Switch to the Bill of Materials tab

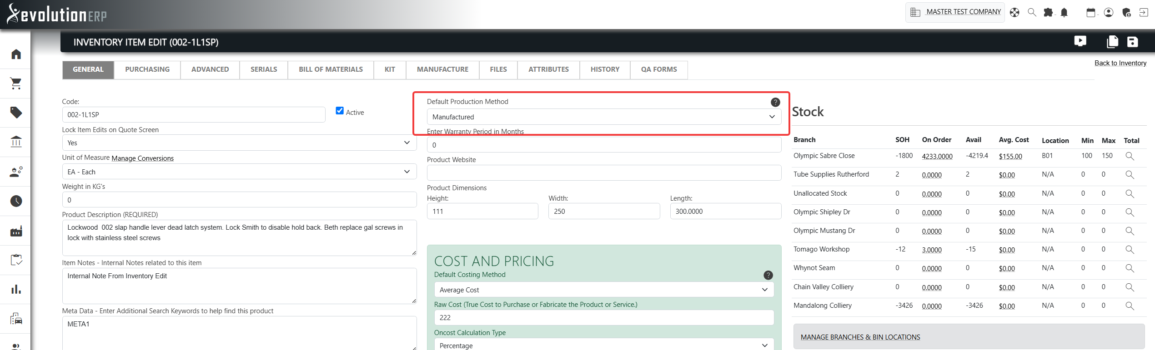click(331, 69)
